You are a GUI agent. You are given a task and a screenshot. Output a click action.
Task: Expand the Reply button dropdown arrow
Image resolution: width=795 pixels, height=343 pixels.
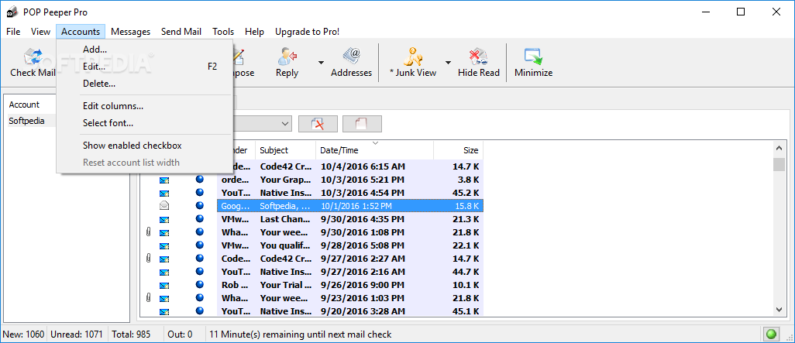[321, 62]
